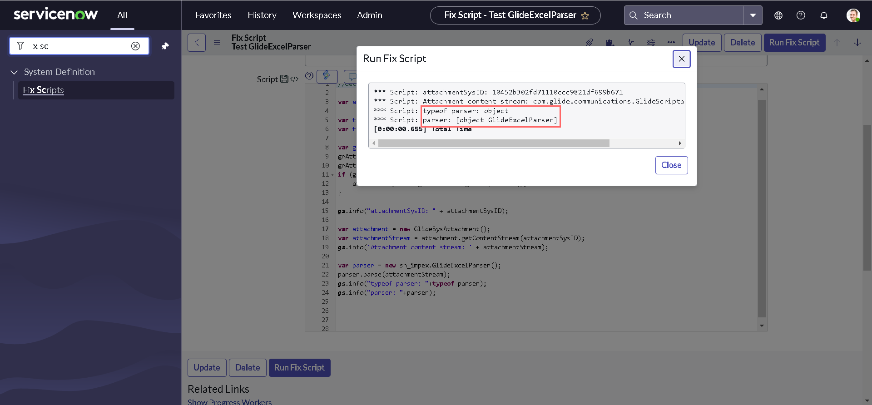This screenshot has width=872, height=405.
Task: Open the globe scope picker icon
Action: [x=778, y=15]
